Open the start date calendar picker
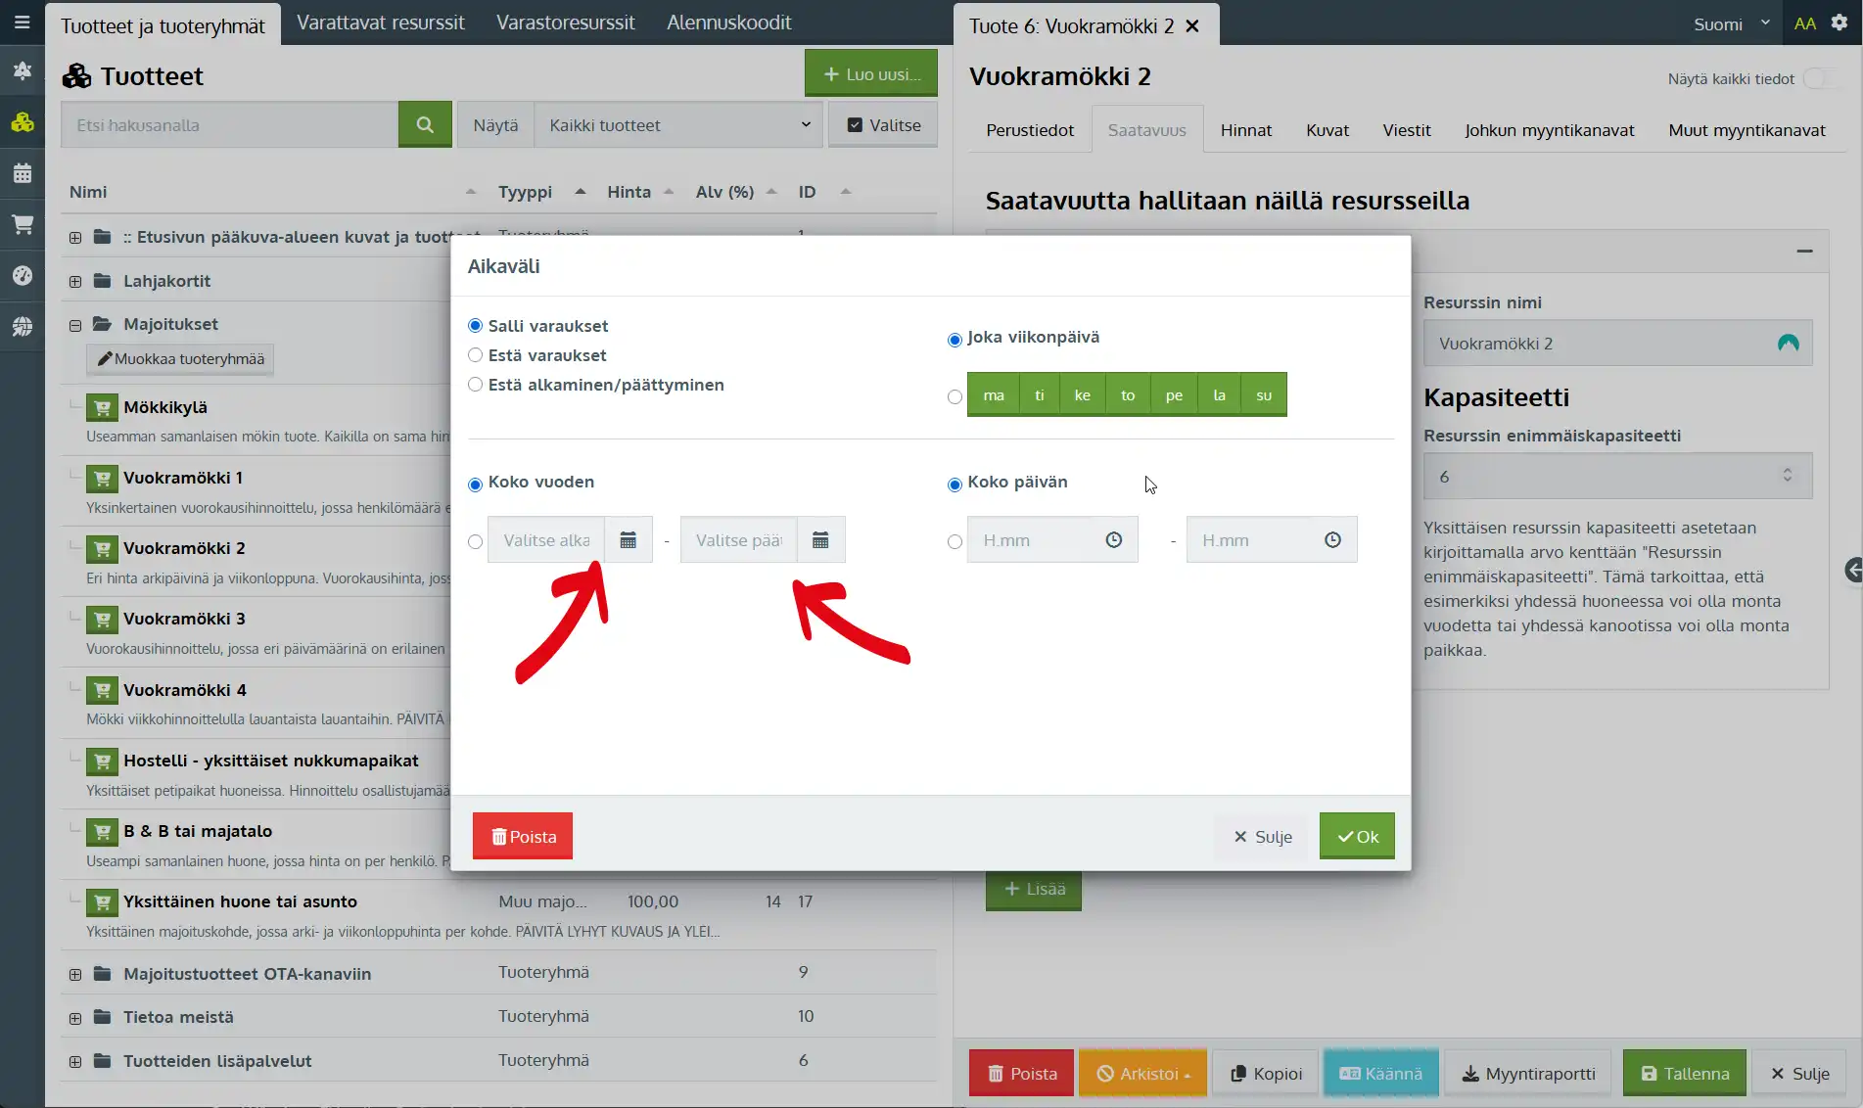The width and height of the screenshot is (1863, 1108). pyautogui.click(x=629, y=540)
